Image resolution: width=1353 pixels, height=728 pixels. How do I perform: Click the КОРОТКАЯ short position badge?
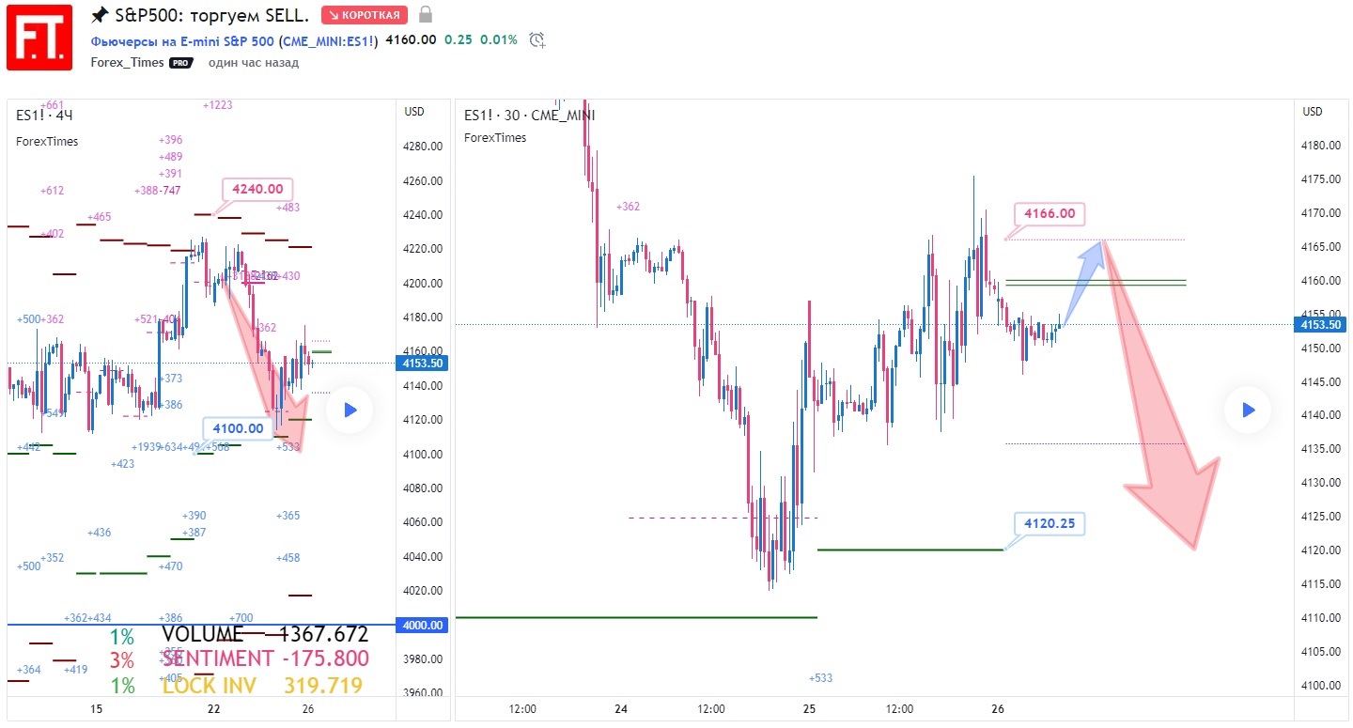click(x=365, y=15)
